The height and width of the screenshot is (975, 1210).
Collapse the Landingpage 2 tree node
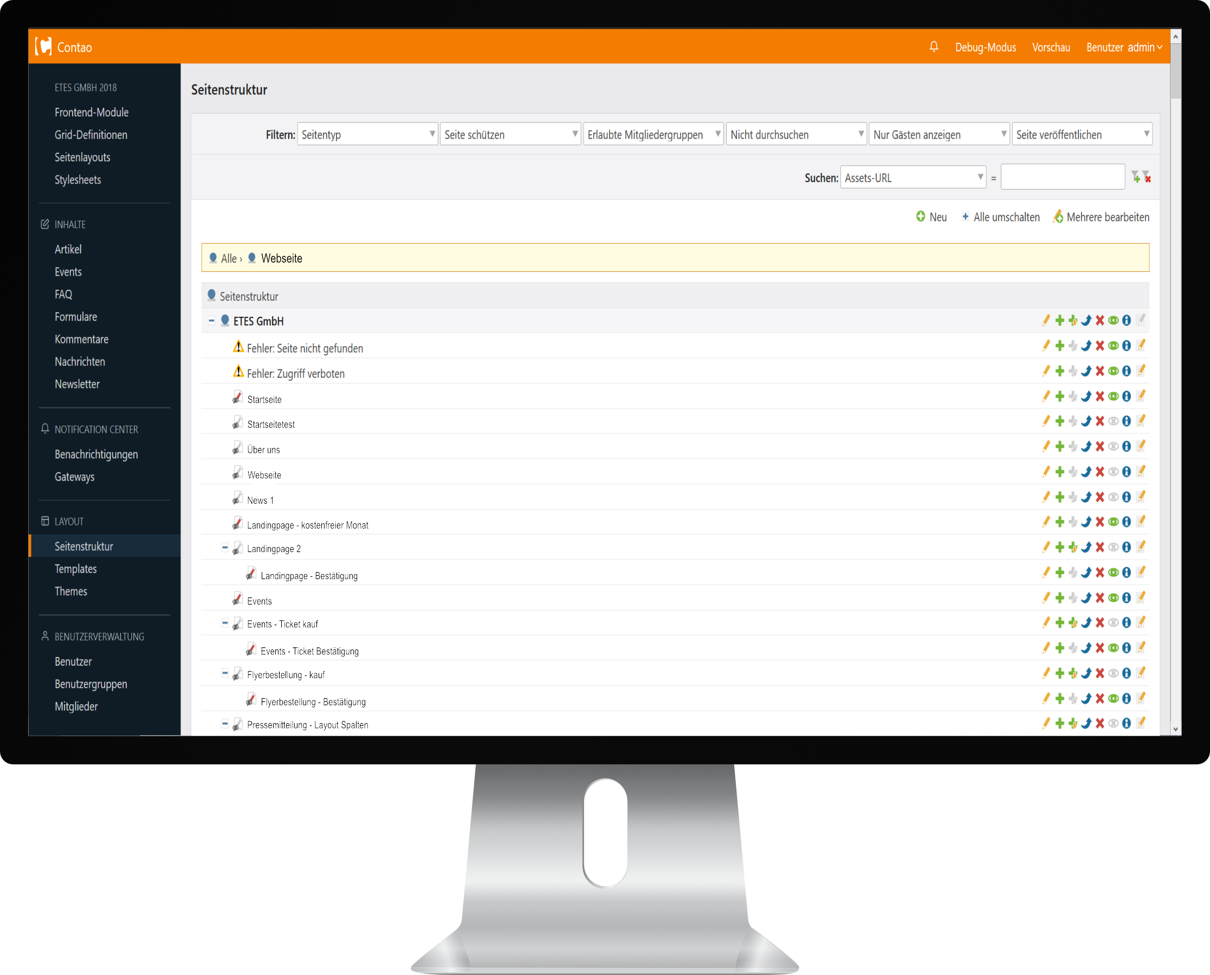225,547
